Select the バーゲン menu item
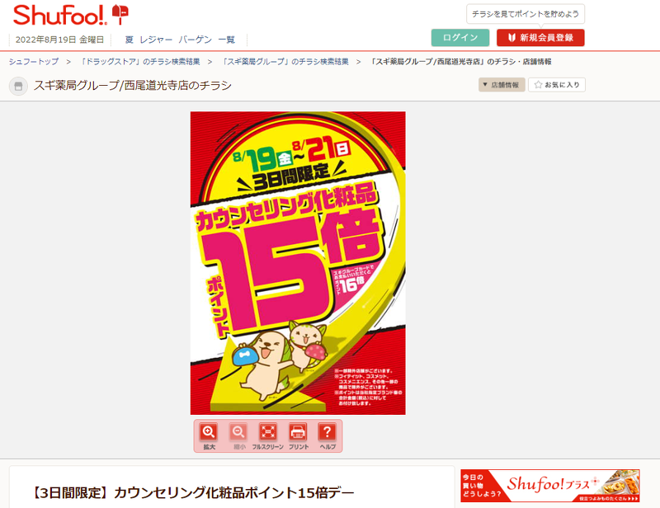660x508 pixels. point(195,40)
